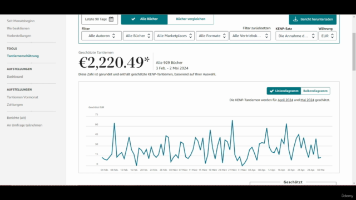This screenshot has width=356, height=200.
Task: Click the Geschätzt heading below the chart
Action: (293, 182)
